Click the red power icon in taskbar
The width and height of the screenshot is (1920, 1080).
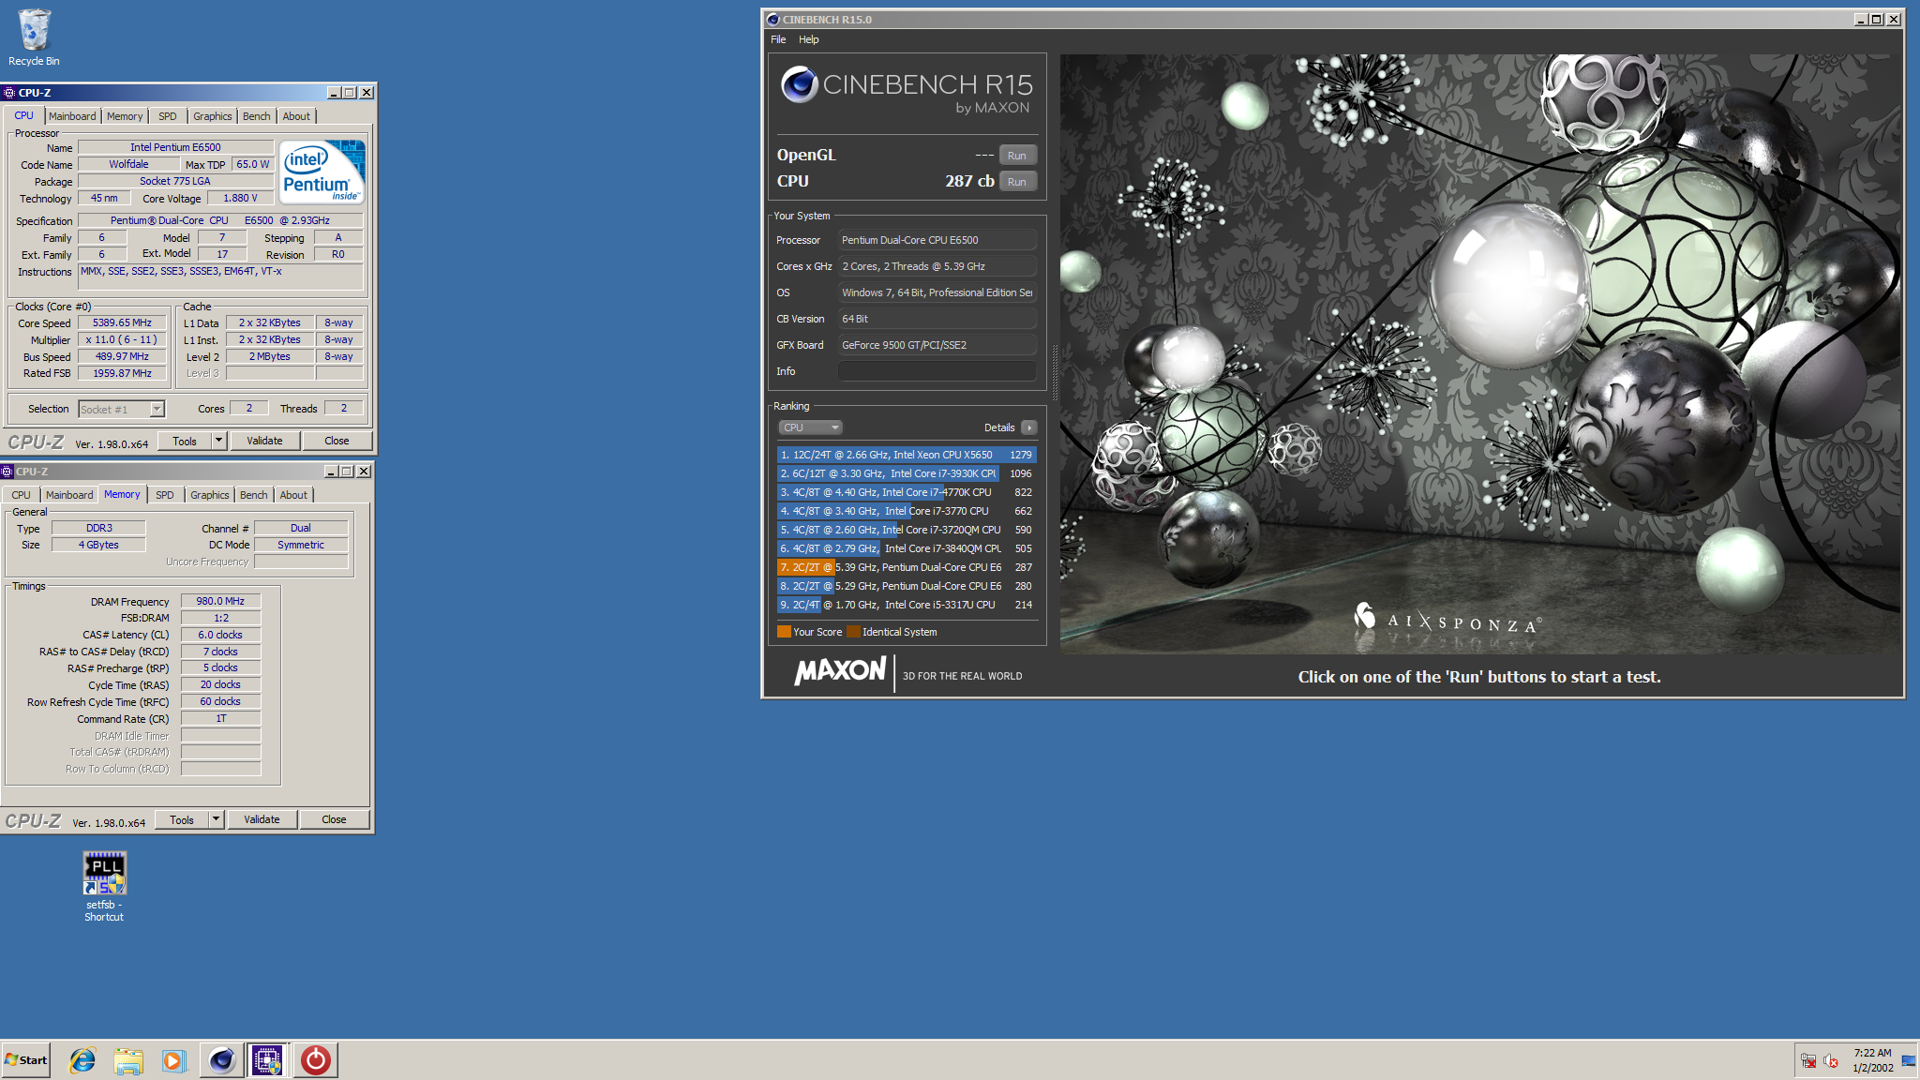point(315,1060)
